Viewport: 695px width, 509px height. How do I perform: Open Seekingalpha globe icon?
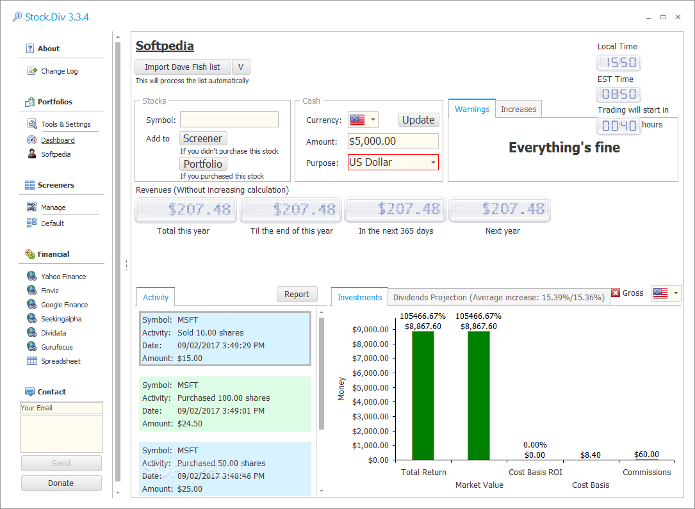coord(32,318)
